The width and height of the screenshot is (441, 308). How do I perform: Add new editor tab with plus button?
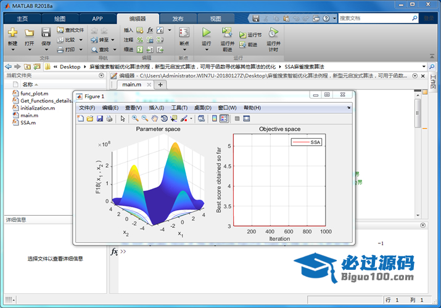click(160, 85)
